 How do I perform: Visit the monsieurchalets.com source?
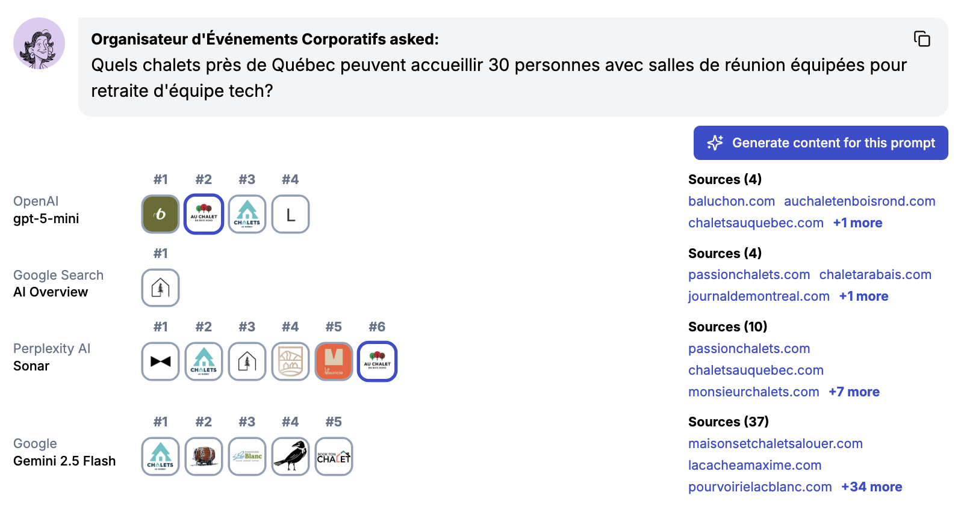pos(753,392)
